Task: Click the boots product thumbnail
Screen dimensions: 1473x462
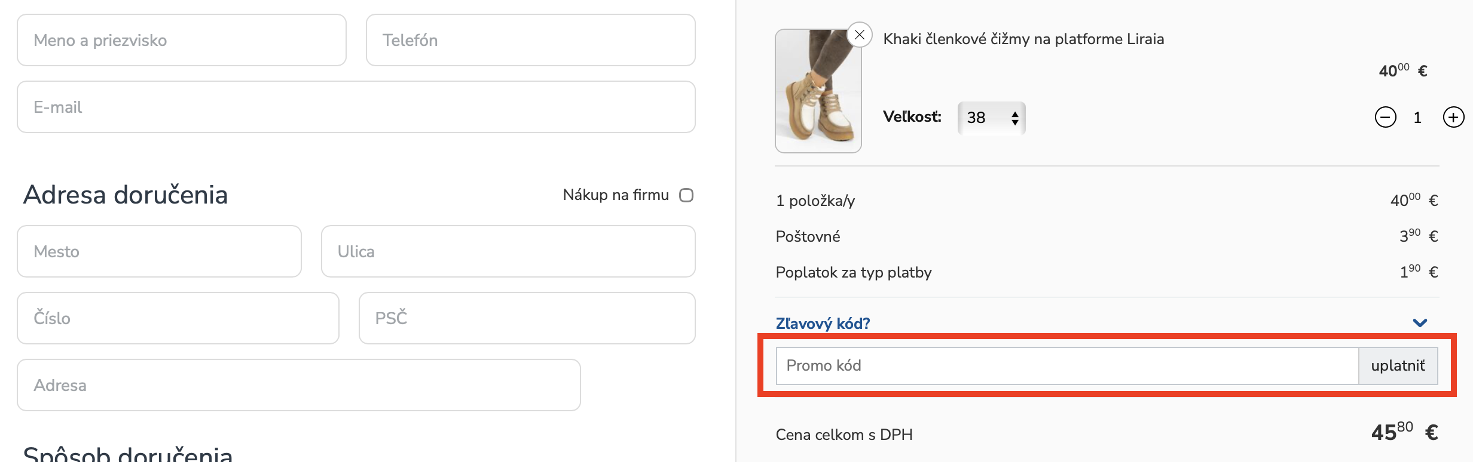Action: point(818,91)
